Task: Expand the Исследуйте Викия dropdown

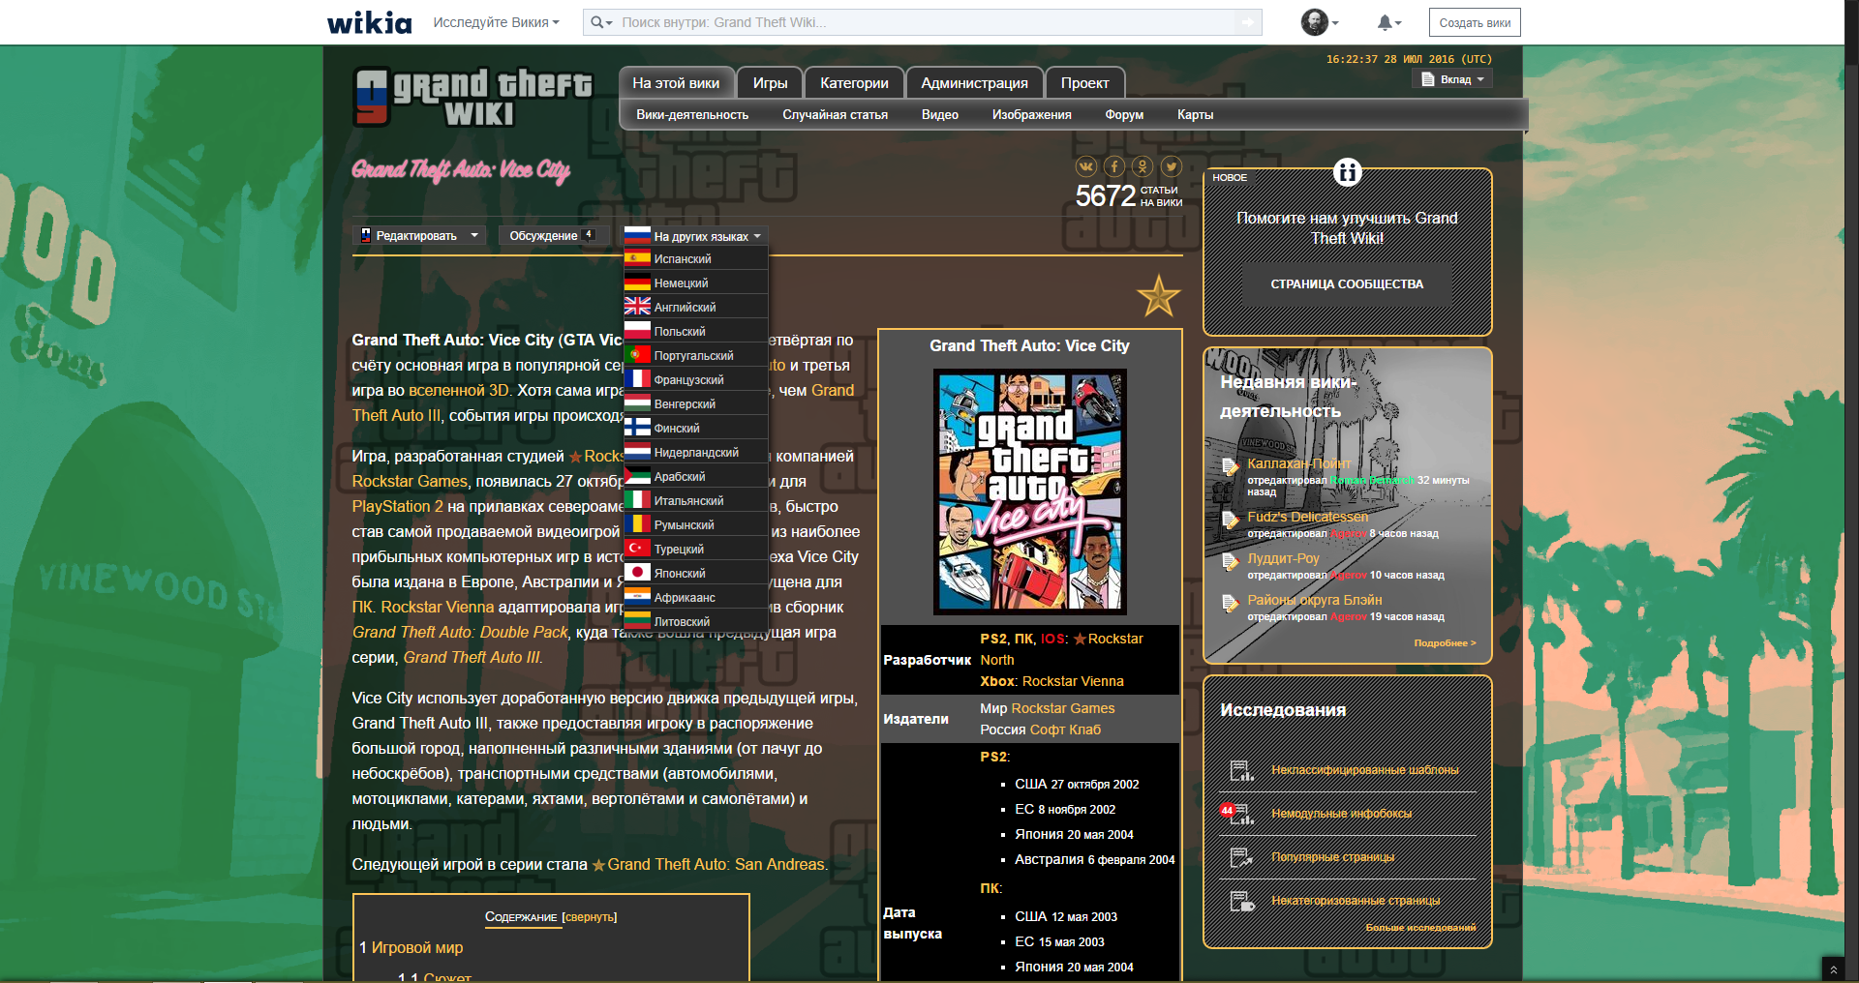Action: [x=496, y=22]
